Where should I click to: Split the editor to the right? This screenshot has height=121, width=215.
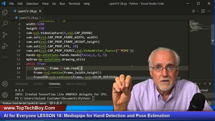pyautogui.click(x=203, y=11)
